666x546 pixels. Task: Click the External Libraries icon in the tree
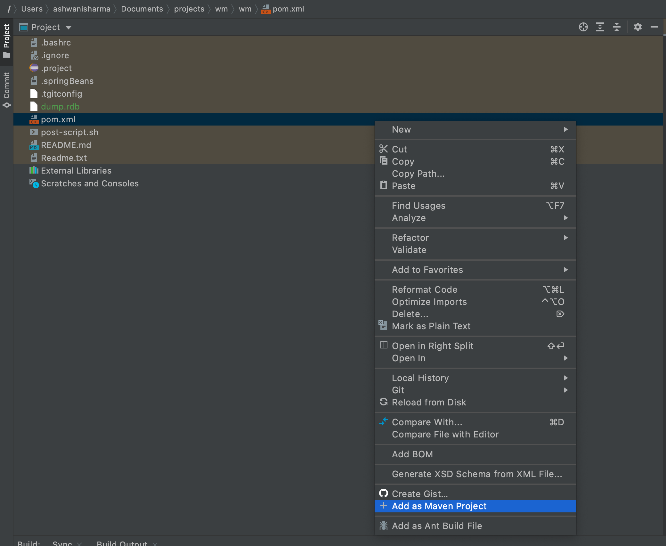pyautogui.click(x=34, y=170)
